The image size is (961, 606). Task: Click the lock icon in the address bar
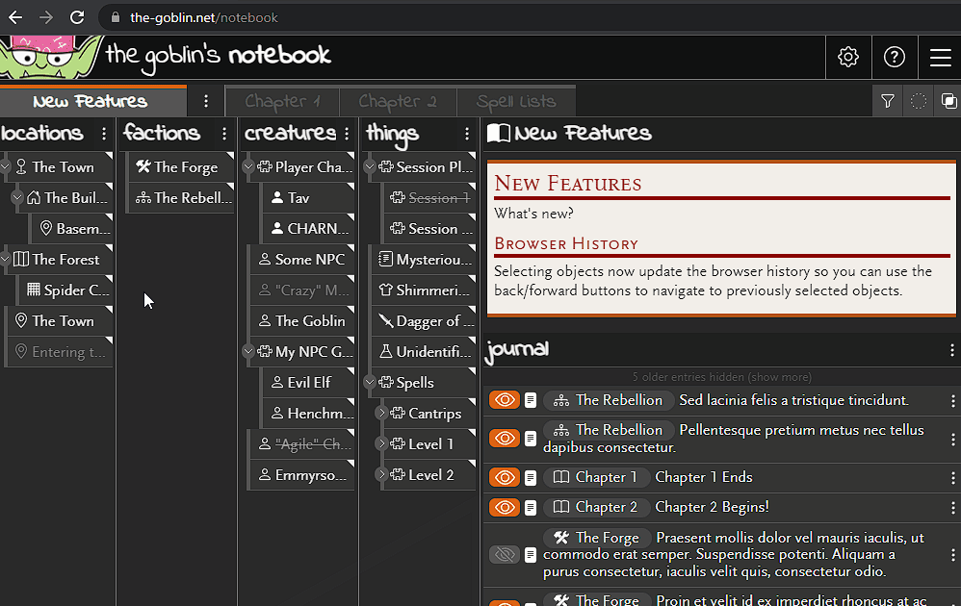pyautogui.click(x=116, y=17)
